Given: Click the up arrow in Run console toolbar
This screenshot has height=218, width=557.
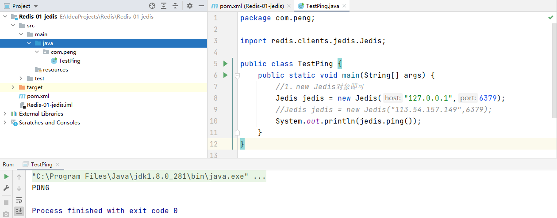Looking at the screenshot, I should coord(19,177).
